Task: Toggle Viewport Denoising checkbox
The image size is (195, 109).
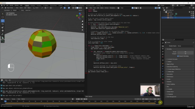Action: pos(178,56)
